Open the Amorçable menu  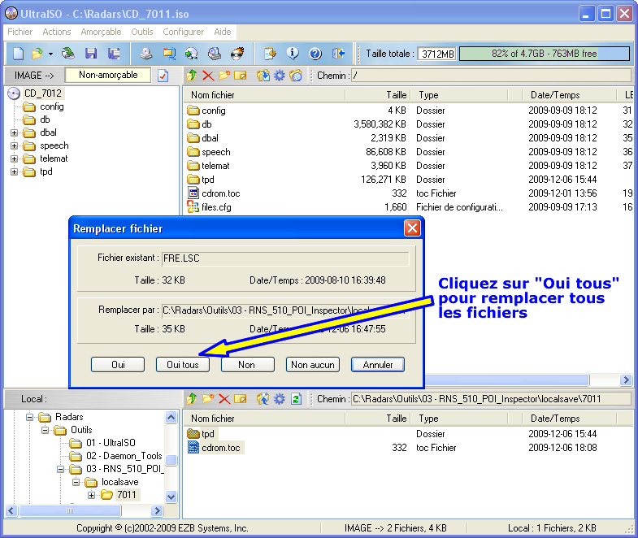(x=101, y=32)
